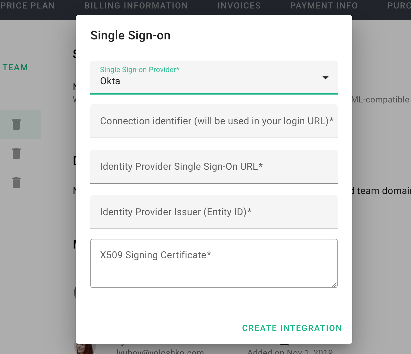Select the PAYMENT INFO tab
The width and height of the screenshot is (411, 354).
coord(324,6)
